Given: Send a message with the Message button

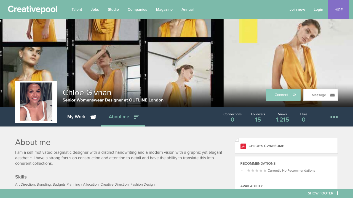Looking at the screenshot, I should point(319,95).
